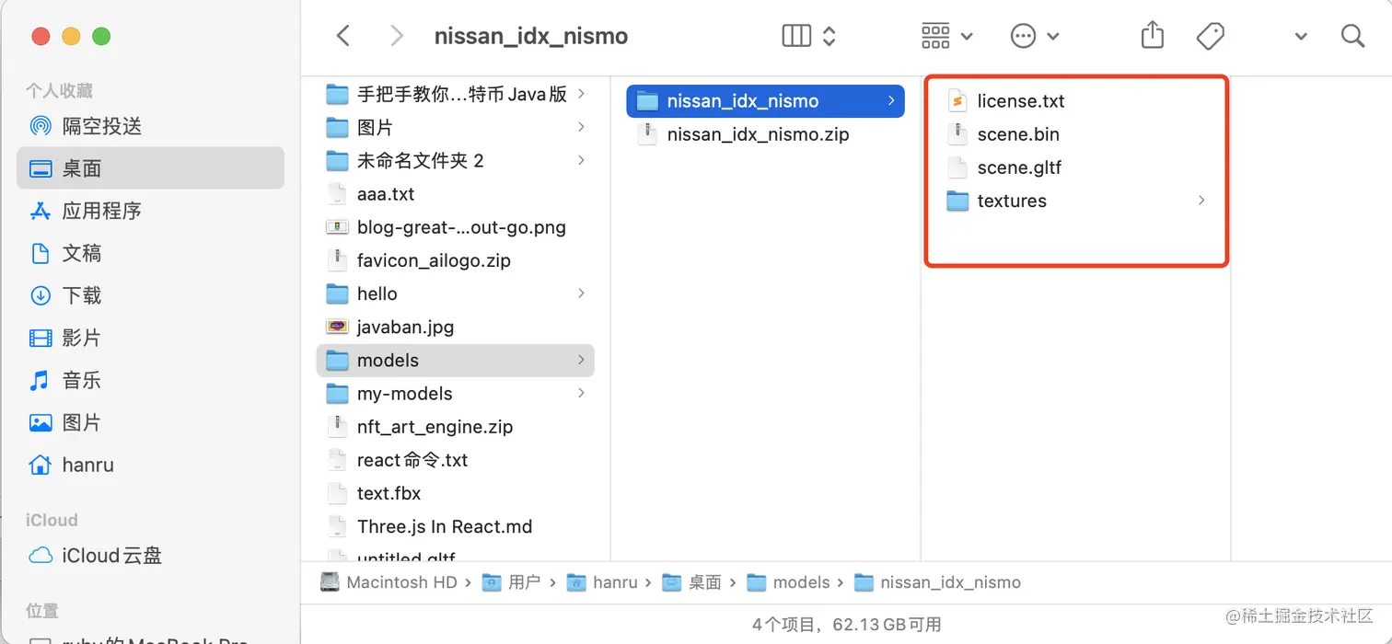1392x644 pixels.
Task: Select the models folder
Action: (x=455, y=360)
